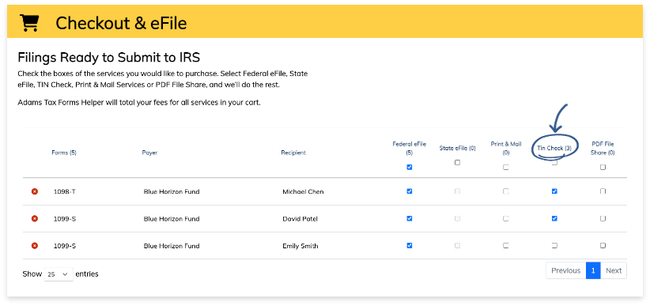The image size is (650, 306).
Task: Click the Tin Check (3) column header
Action: 554,148
